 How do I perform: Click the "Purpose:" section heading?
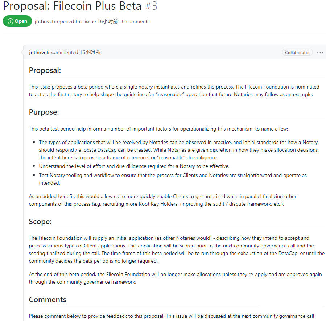pos(44,112)
